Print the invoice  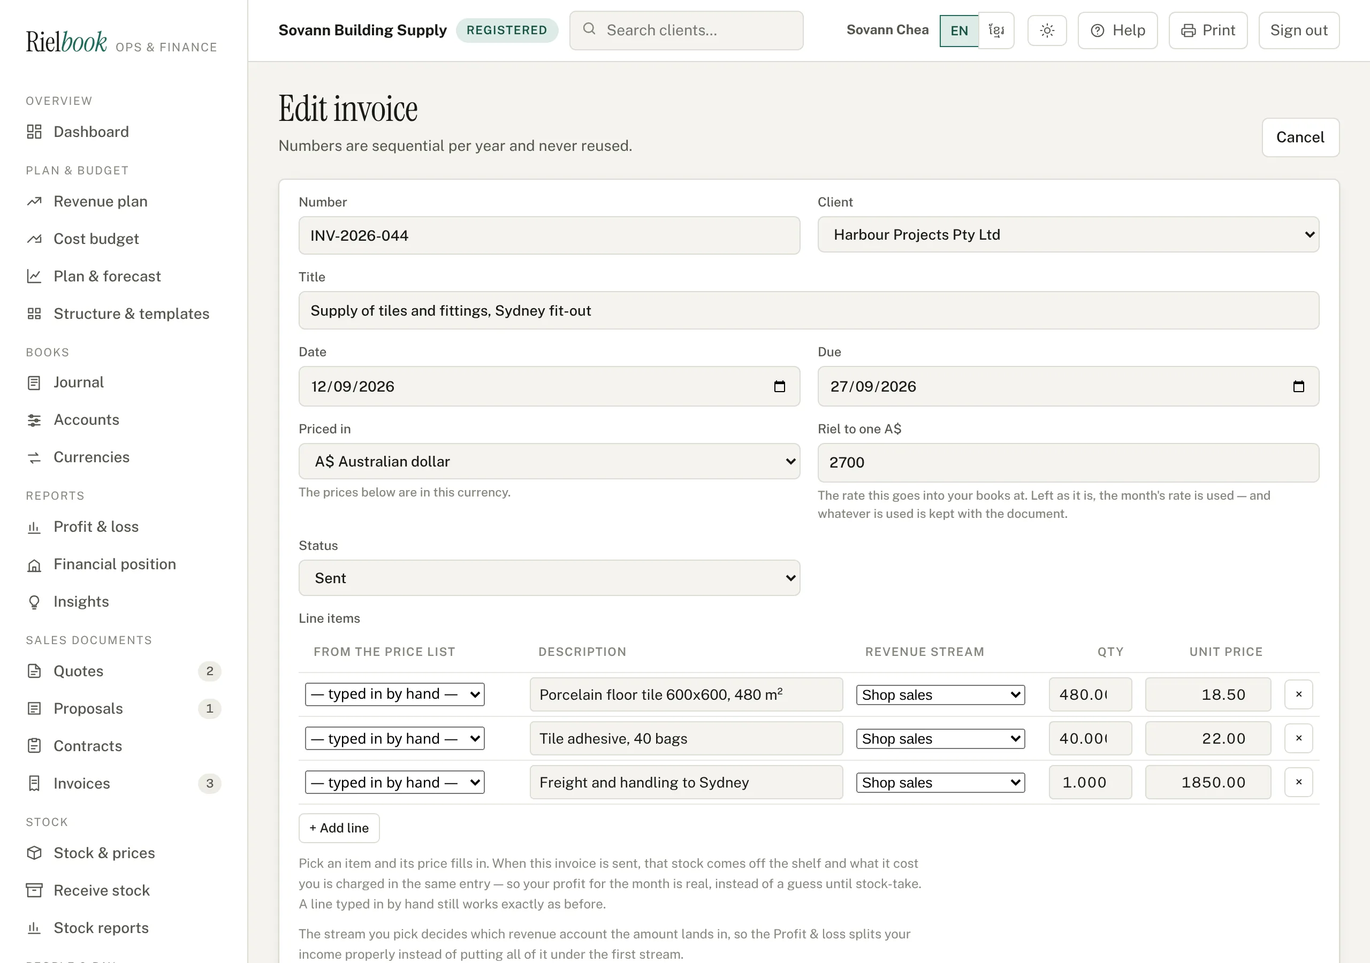tap(1208, 30)
